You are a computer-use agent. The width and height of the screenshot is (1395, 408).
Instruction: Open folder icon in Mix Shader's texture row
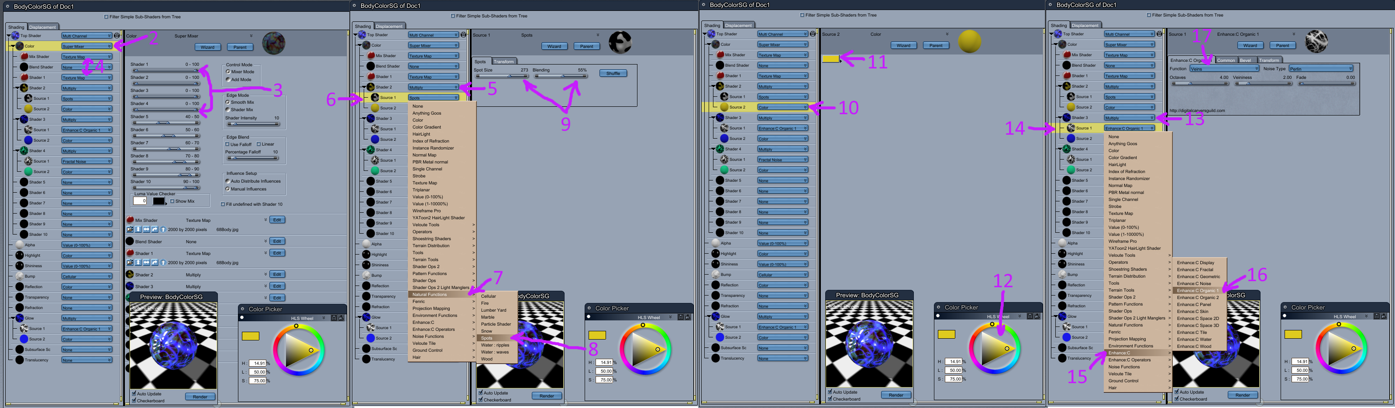(x=130, y=230)
